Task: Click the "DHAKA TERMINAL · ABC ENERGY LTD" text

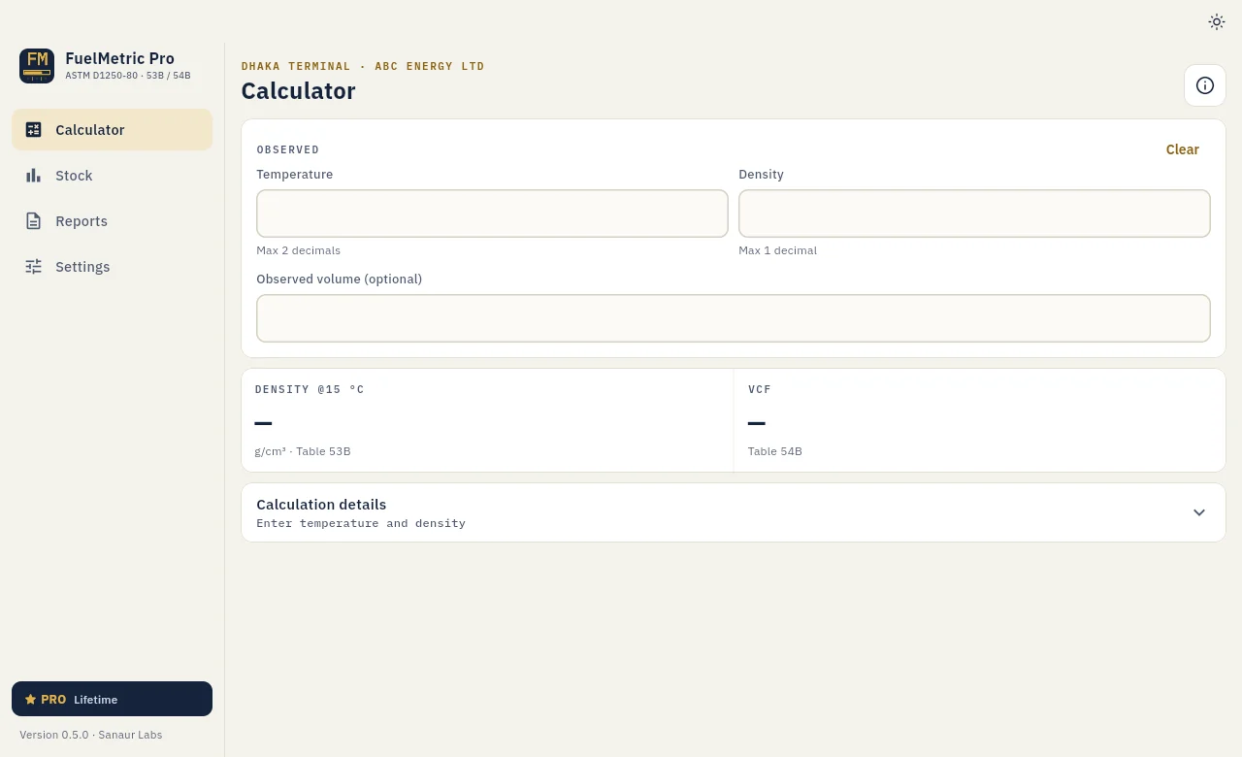Action: 363,66
